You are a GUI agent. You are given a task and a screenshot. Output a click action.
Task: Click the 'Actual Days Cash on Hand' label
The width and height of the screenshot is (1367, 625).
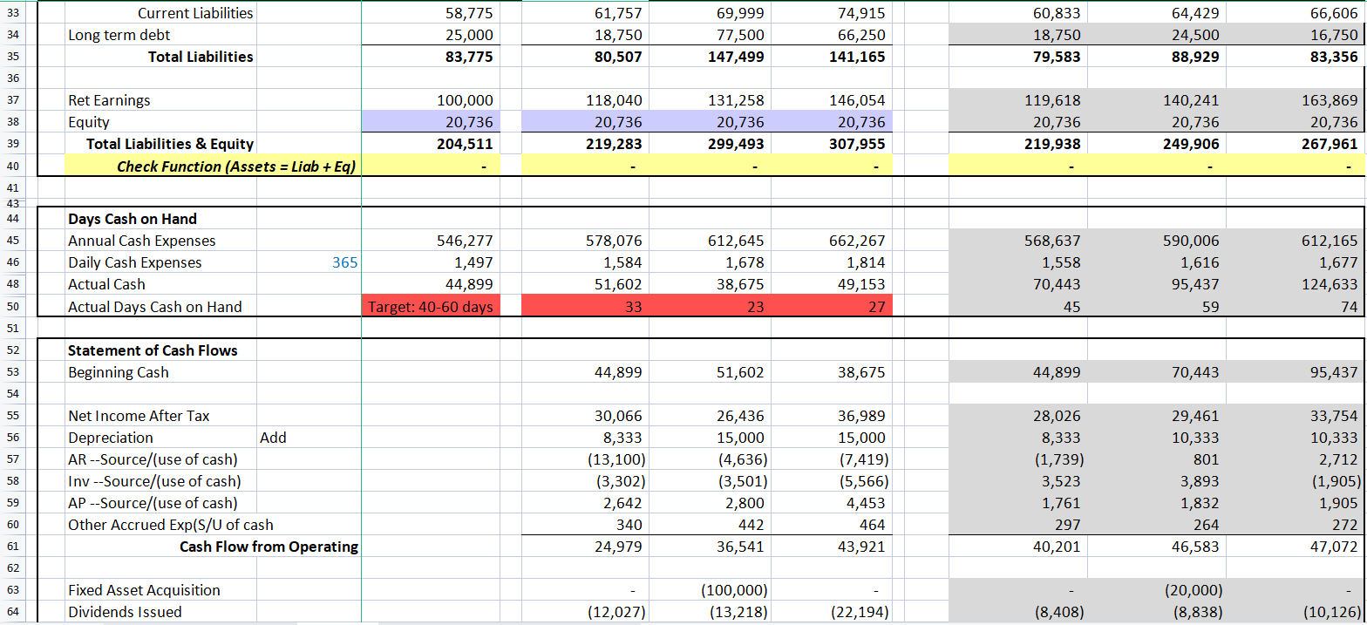(155, 307)
